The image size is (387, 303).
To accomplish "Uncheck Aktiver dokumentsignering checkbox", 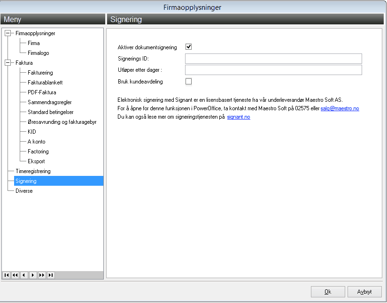I will point(188,46).
